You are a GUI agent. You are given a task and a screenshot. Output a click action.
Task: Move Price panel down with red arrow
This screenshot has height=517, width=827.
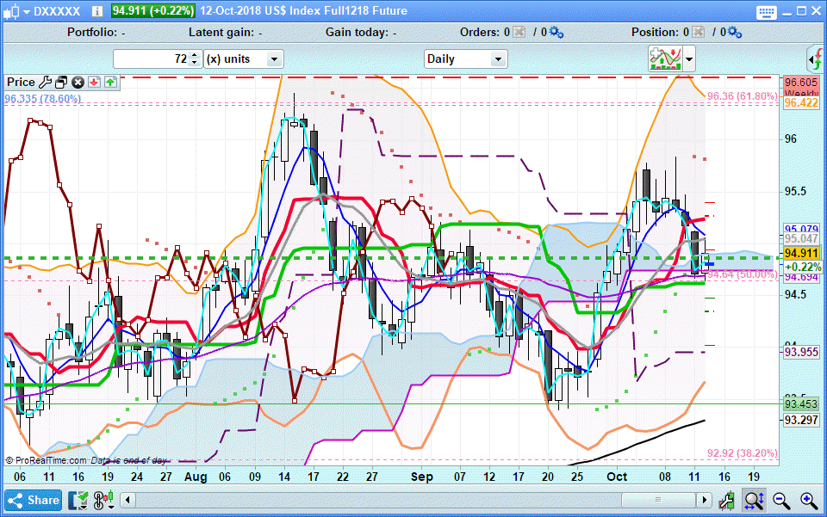(x=95, y=82)
